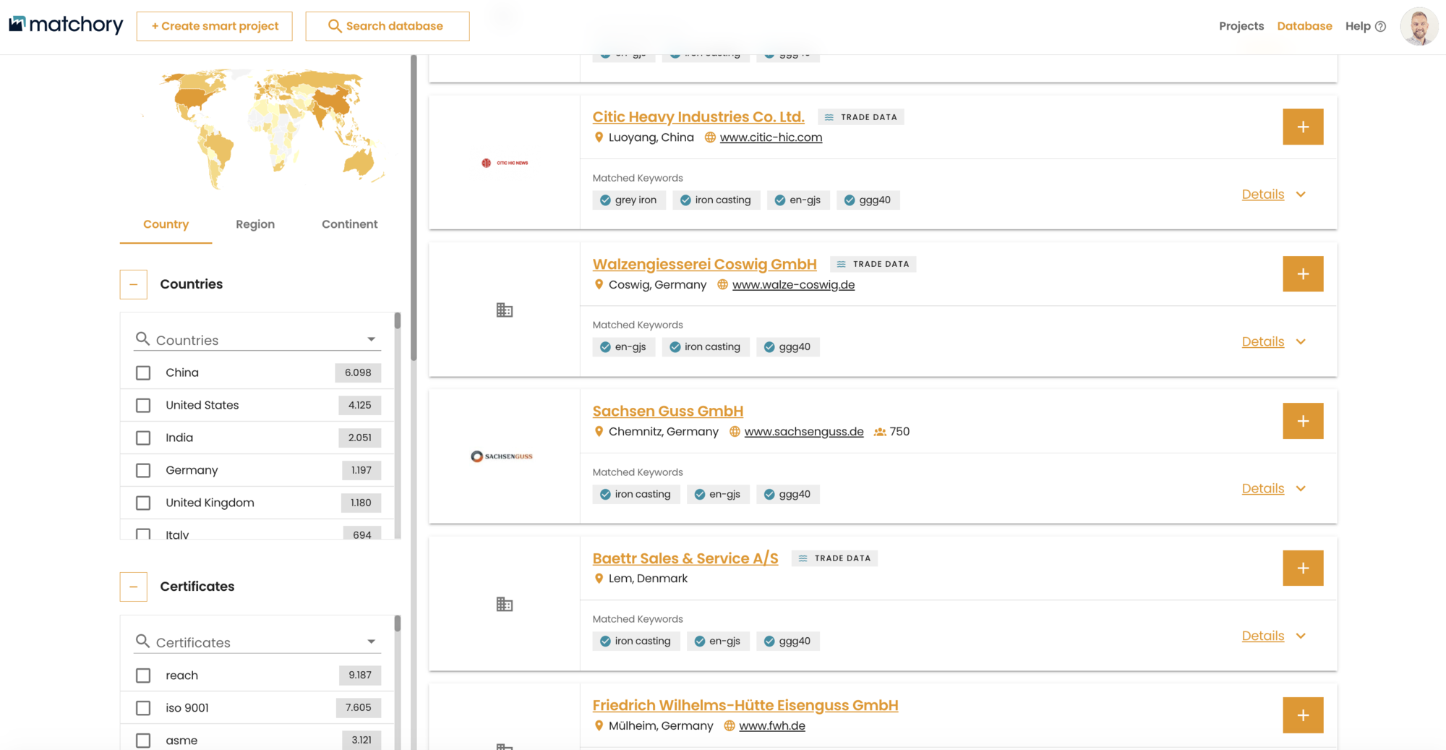This screenshot has width=1446, height=750.
Task: Check the India country filter
Action: (143, 438)
